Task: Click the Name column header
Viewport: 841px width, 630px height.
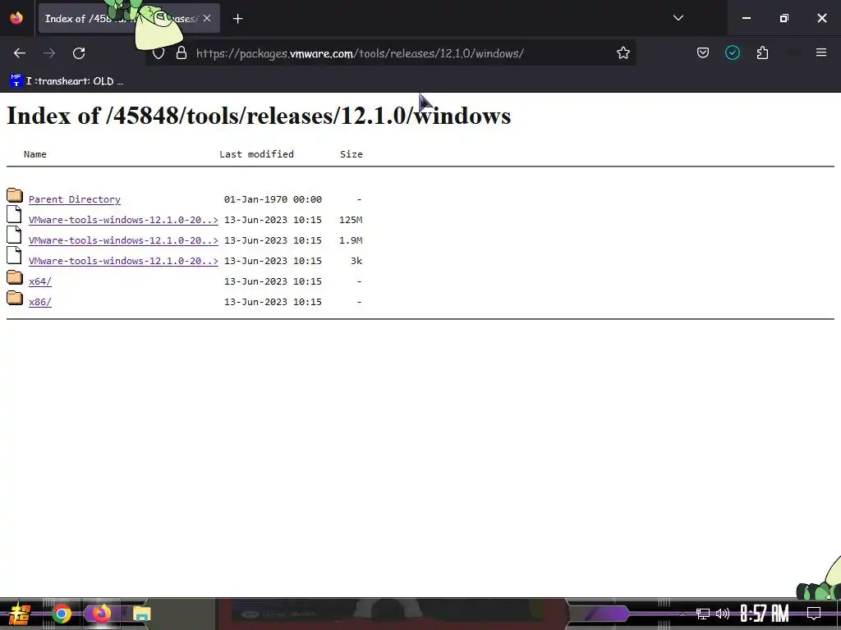Action: click(34, 154)
